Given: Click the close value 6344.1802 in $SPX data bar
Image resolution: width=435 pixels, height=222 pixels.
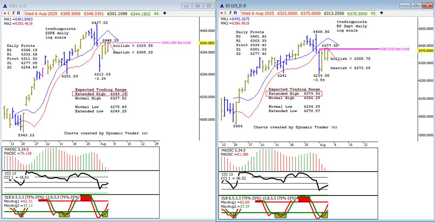Looking at the screenshot, I should pos(140,13).
